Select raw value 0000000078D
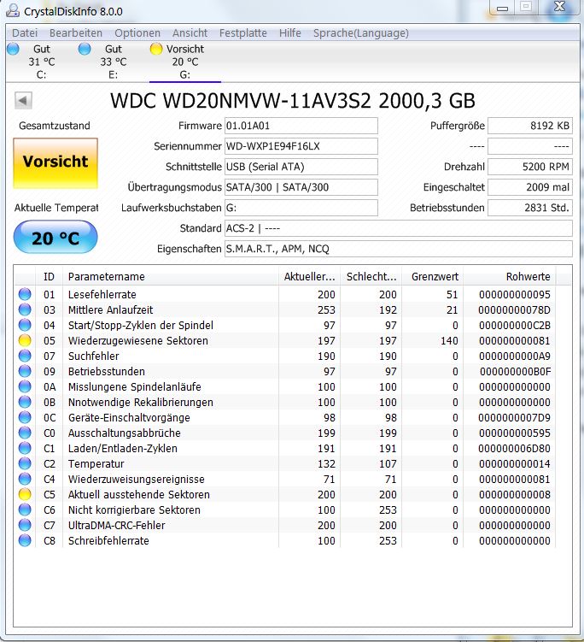584x642 pixels. [515, 310]
